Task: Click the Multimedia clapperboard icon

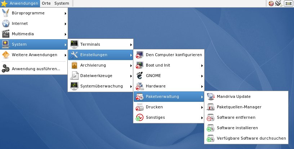Action: coord(6,34)
